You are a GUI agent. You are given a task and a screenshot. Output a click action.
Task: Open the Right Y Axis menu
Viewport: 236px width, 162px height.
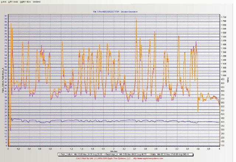tap(25, 2)
